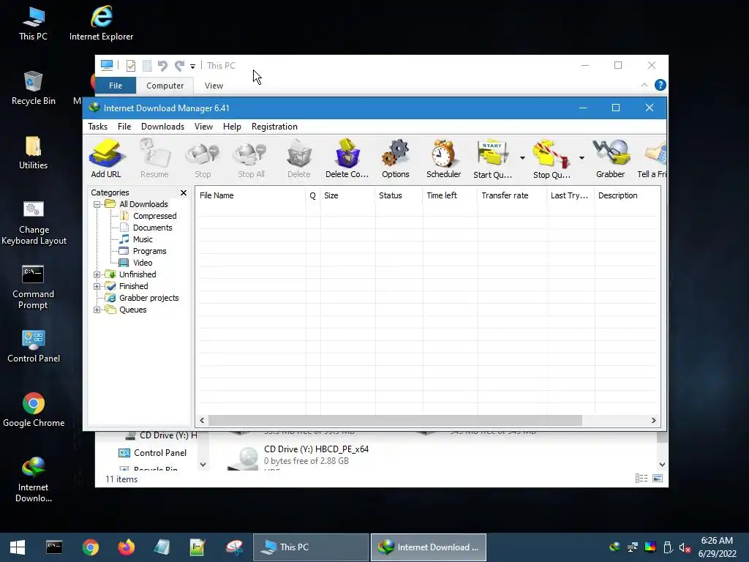Open the Quick Access Toolbar dropdown in This PC
This screenshot has height=562, width=749.
click(192, 67)
